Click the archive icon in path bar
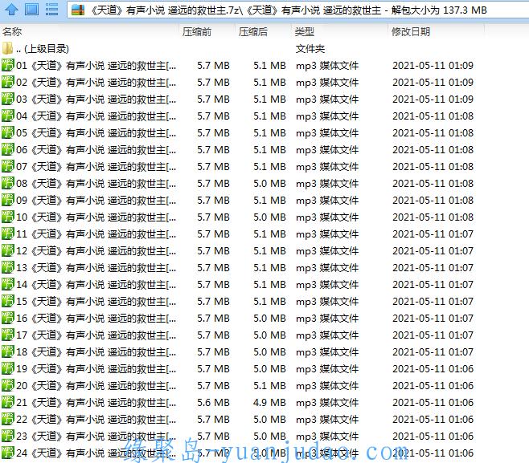529x463 pixels. point(78,10)
